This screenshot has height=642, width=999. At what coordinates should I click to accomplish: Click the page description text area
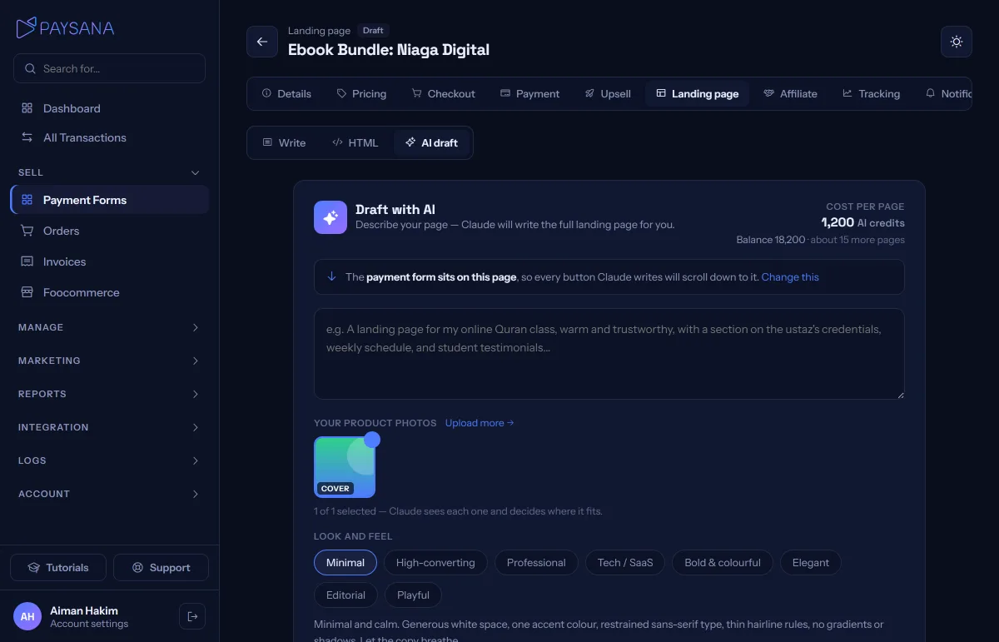pyautogui.click(x=609, y=354)
